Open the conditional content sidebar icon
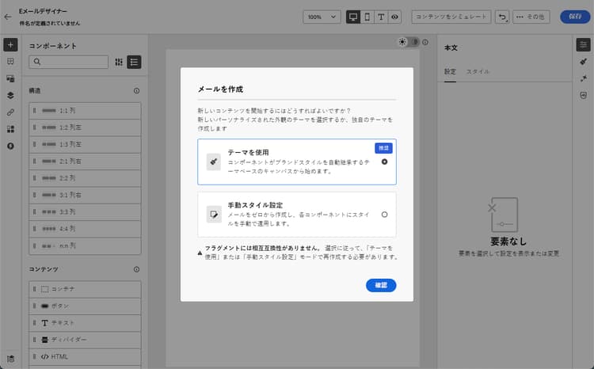The height and width of the screenshot is (369, 594). pyautogui.click(x=10, y=146)
